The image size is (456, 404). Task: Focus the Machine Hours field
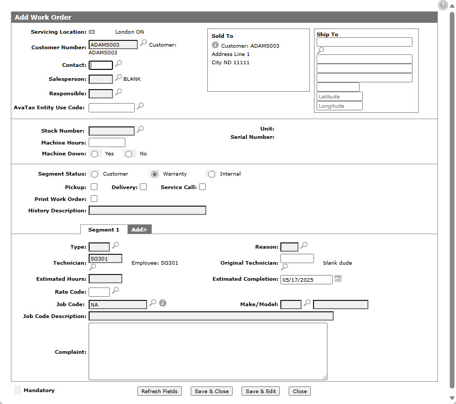click(107, 142)
